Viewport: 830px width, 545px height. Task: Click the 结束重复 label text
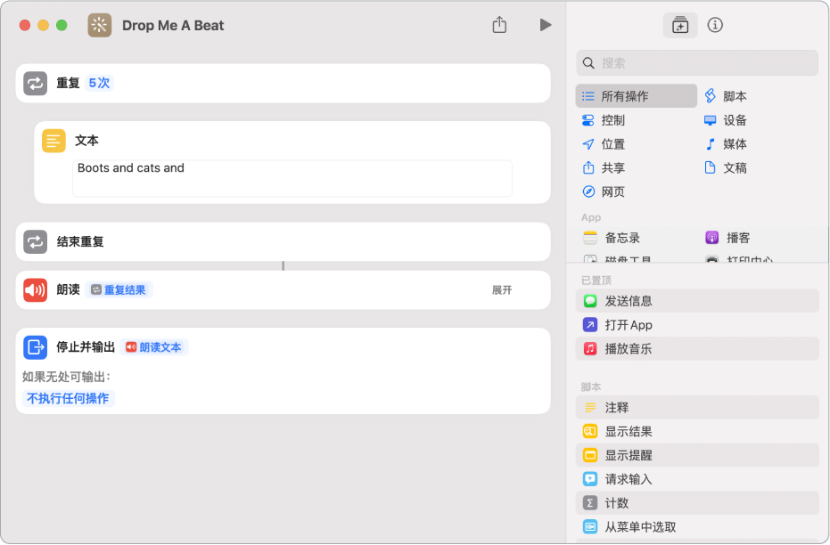click(80, 242)
